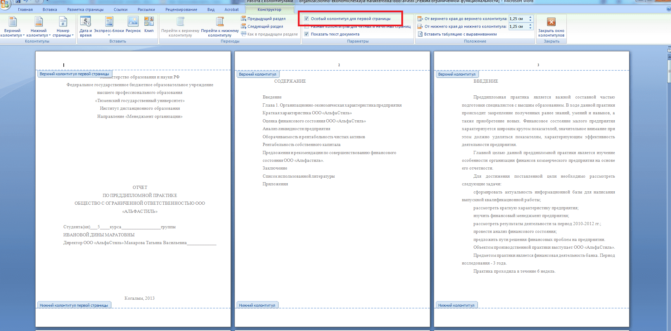671x331 pixels.
Task: Jump to Предыдущий раздел
Action: point(263,19)
